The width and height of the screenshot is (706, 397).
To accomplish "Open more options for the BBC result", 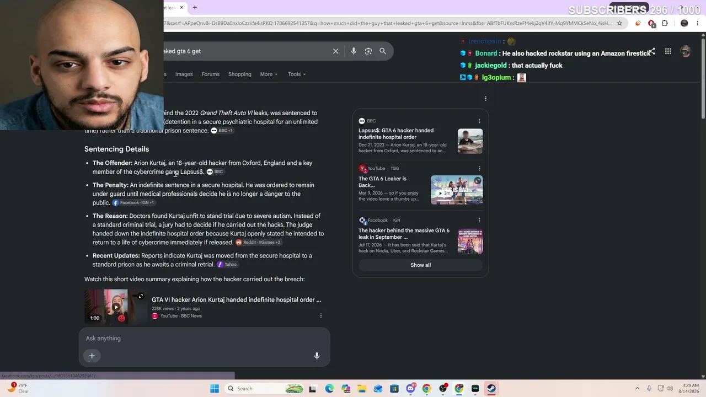I will [x=479, y=121].
